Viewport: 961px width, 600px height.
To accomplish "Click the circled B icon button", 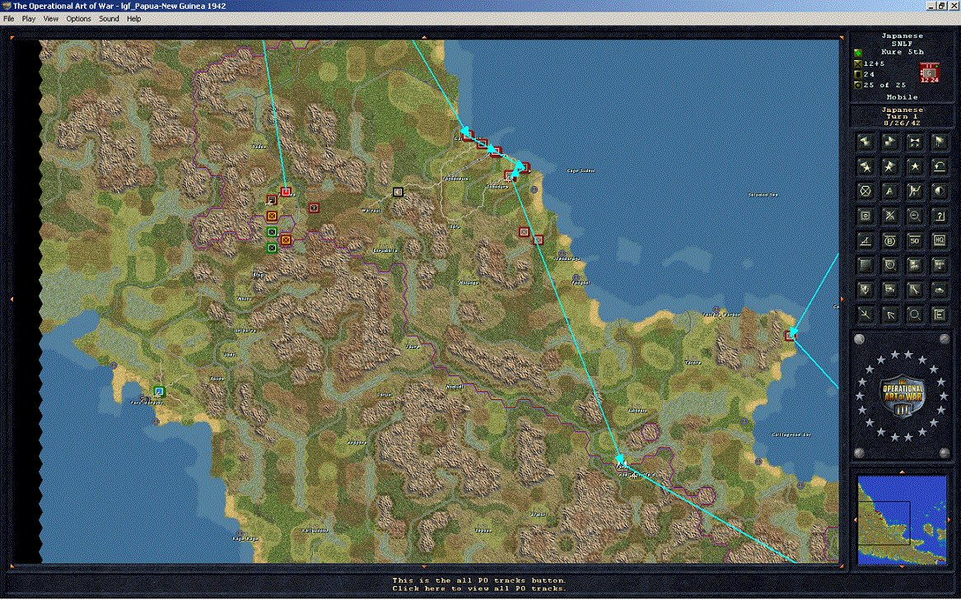I will 890,241.
